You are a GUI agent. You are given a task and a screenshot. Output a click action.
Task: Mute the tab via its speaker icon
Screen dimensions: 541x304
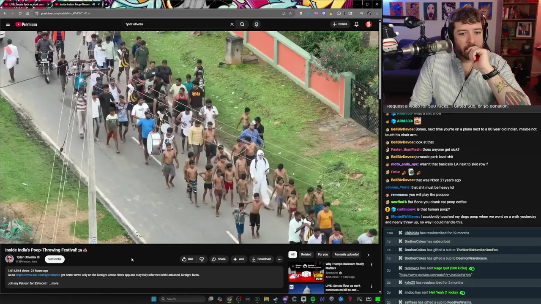tap(93, 4)
